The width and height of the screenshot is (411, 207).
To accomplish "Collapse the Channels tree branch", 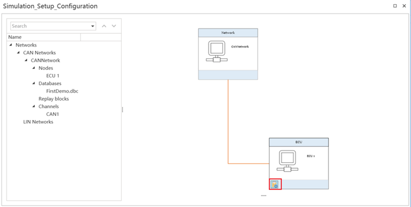I will [34, 107].
